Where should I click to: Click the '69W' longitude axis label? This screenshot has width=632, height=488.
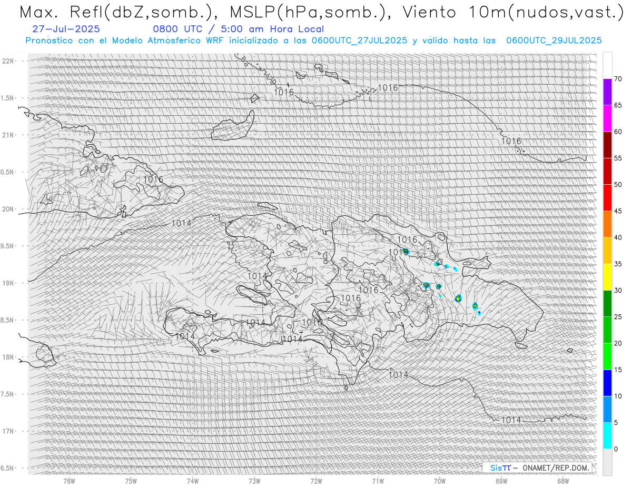(x=501, y=481)
